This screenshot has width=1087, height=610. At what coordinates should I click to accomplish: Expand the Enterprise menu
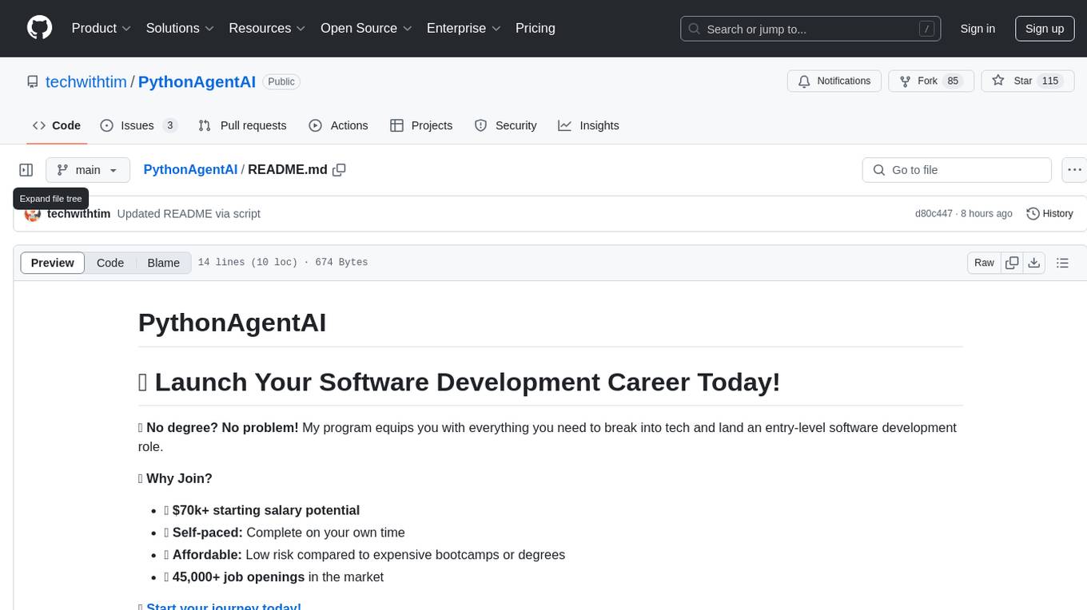[x=464, y=28]
